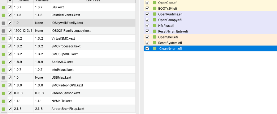The width and height of the screenshot is (277, 114).
Task: Click the green status square for Lilu.kext
Action: click(3, 7)
